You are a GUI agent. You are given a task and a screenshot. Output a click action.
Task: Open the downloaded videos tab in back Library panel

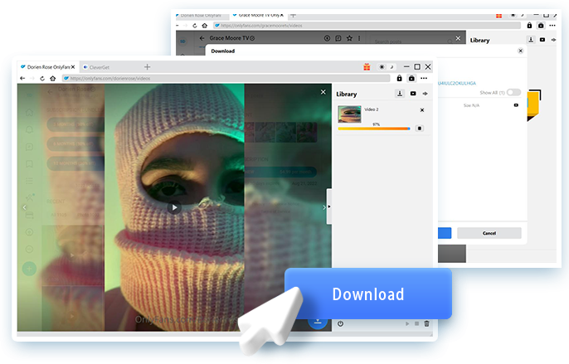click(x=542, y=40)
